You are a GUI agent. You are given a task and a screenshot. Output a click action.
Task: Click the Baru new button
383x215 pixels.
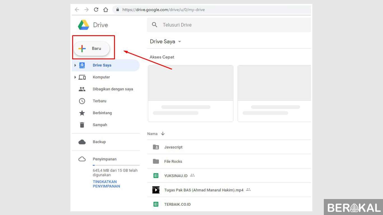pyautogui.click(x=91, y=48)
